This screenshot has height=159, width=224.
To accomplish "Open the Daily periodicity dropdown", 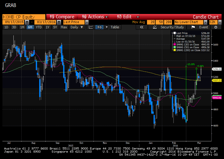I will point(77,27).
